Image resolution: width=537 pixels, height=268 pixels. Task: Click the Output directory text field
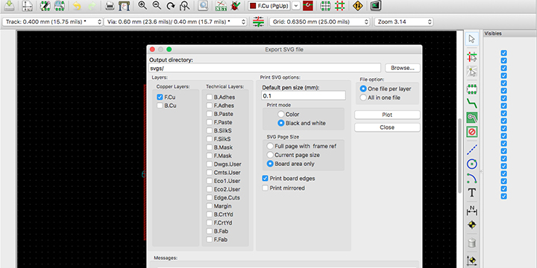[x=265, y=68]
